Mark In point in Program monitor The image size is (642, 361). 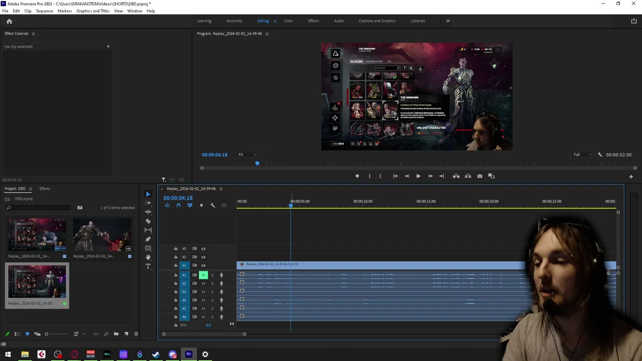coord(370,176)
